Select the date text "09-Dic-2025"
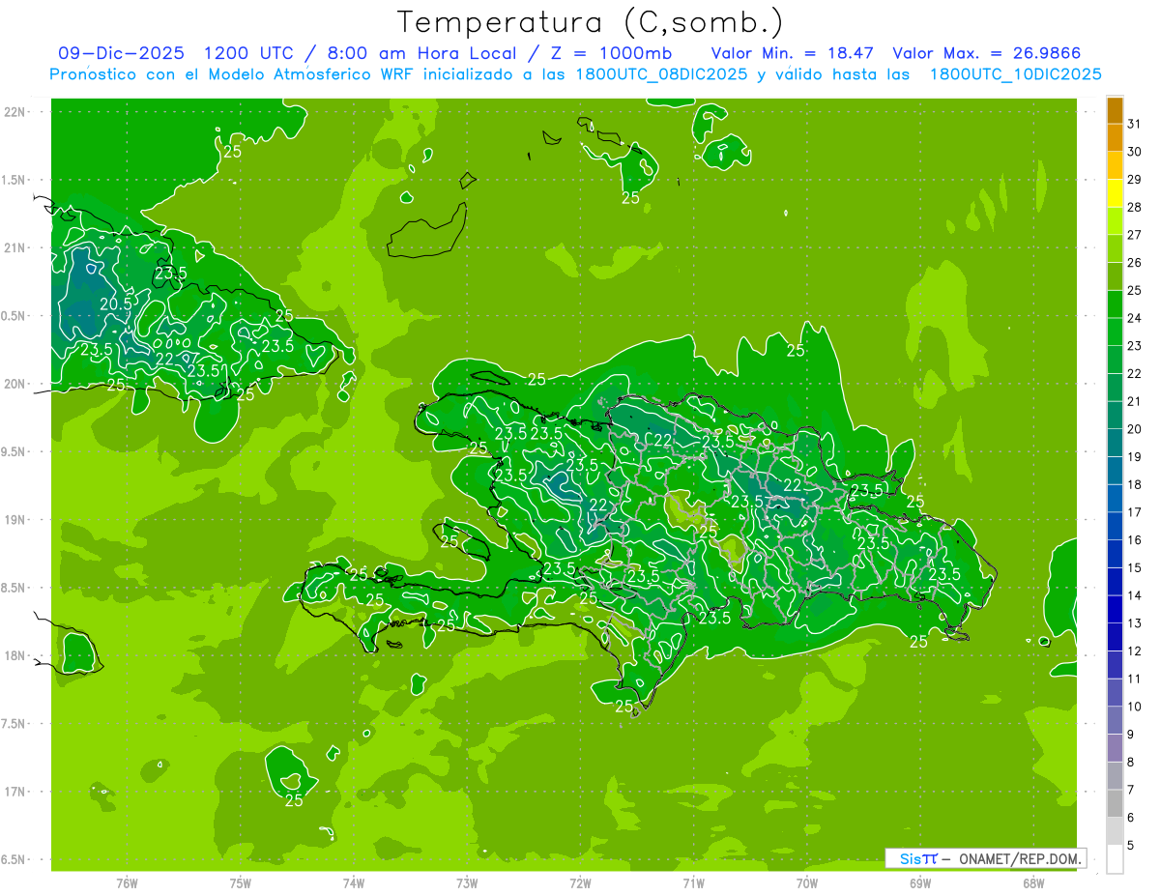Screen dimensions: 1160x896 [123, 53]
